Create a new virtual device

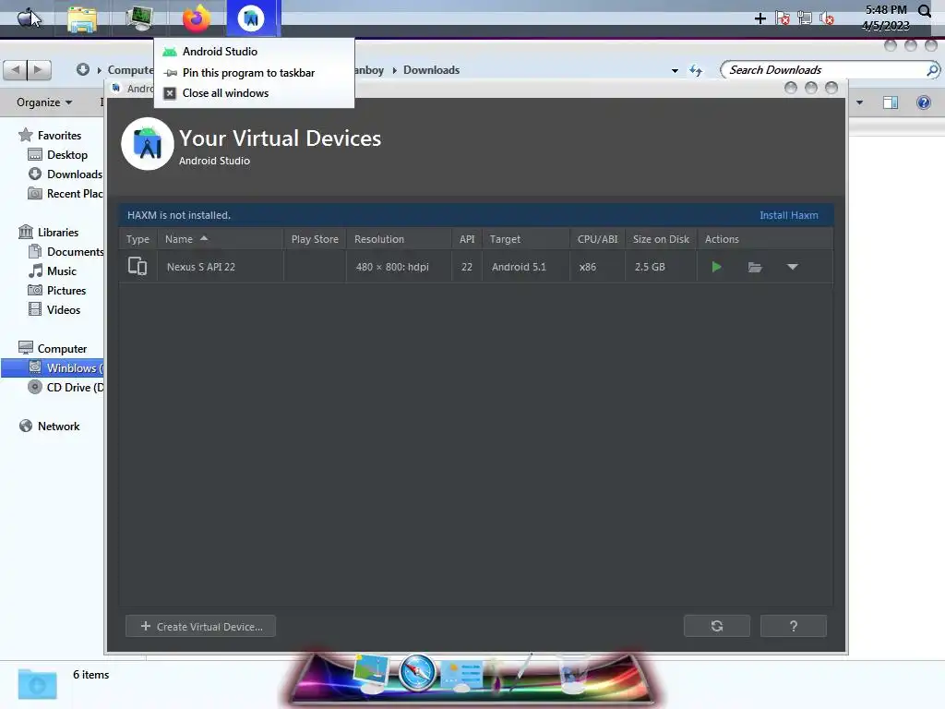[200, 627]
